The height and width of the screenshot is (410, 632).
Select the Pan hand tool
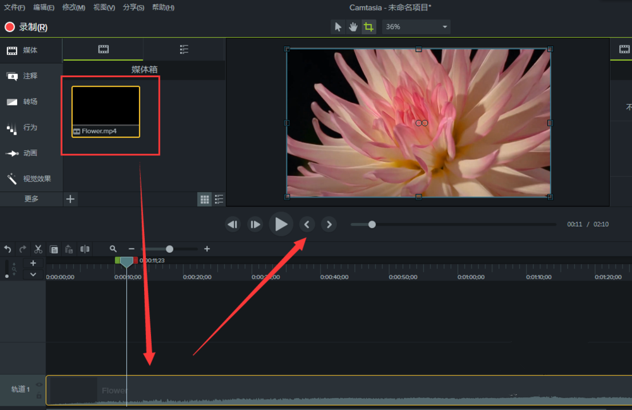click(353, 27)
